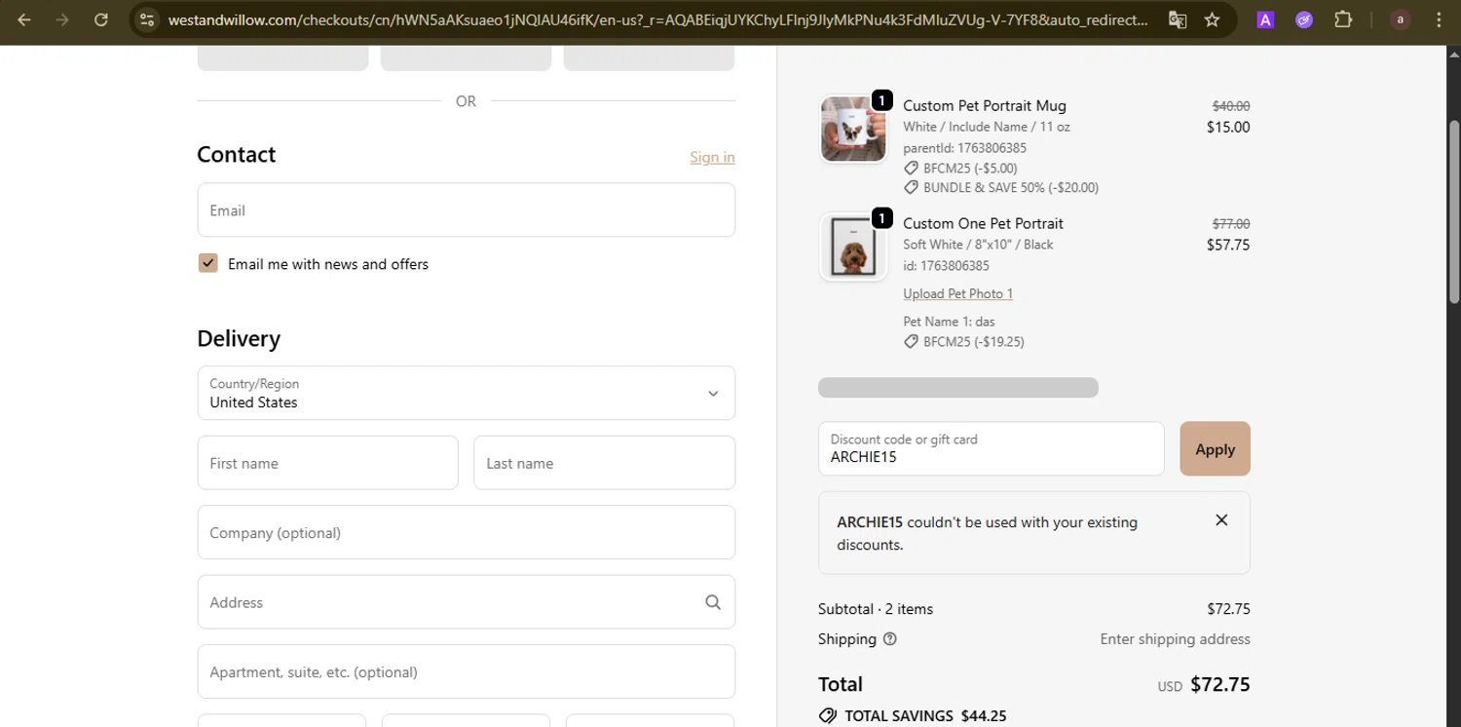Click the $57.75 portrait price
The height and width of the screenshot is (727, 1461).
1228,245
